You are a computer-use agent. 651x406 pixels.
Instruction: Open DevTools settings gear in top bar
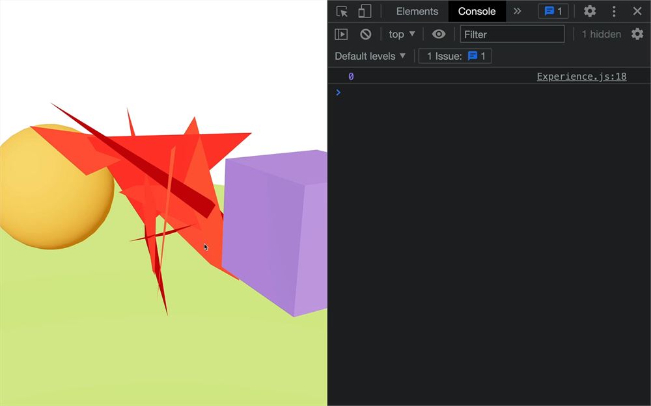point(590,11)
